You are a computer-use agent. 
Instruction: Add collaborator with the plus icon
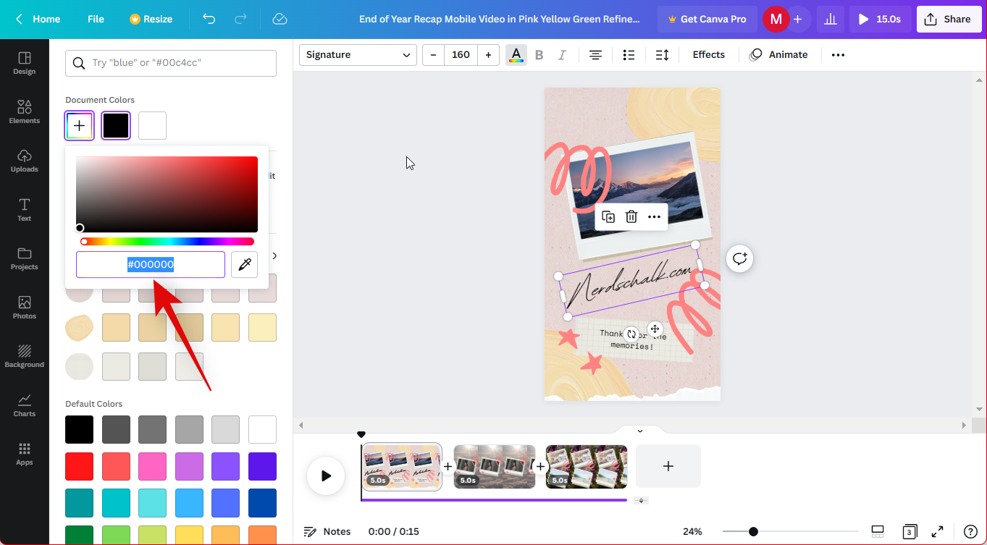[x=797, y=19]
